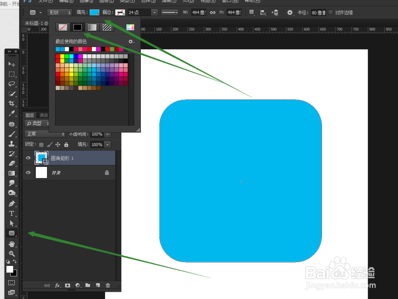
Task: Toggle lock transparent pixels
Action: [41, 145]
